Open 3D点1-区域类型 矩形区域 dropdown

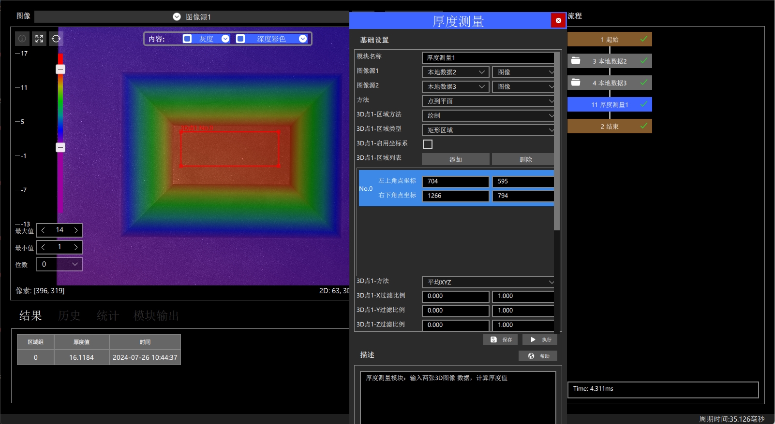489,130
